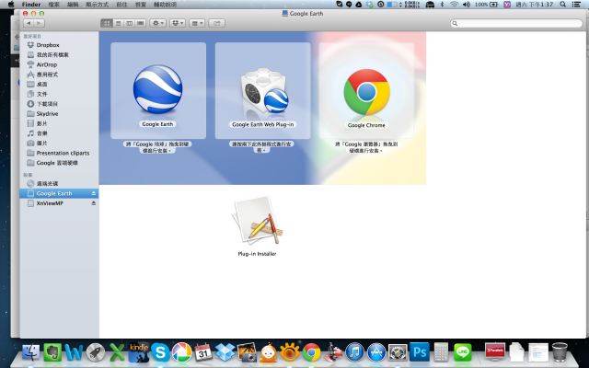Open the Apple menu
The image size is (589, 368).
(11, 5)
